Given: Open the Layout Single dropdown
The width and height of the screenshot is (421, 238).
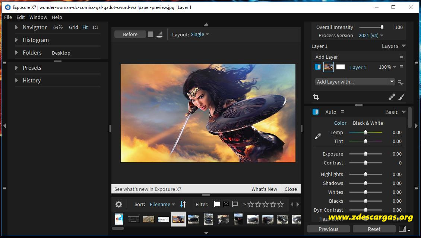Looking at the screenshot, I should coord(200,34).
